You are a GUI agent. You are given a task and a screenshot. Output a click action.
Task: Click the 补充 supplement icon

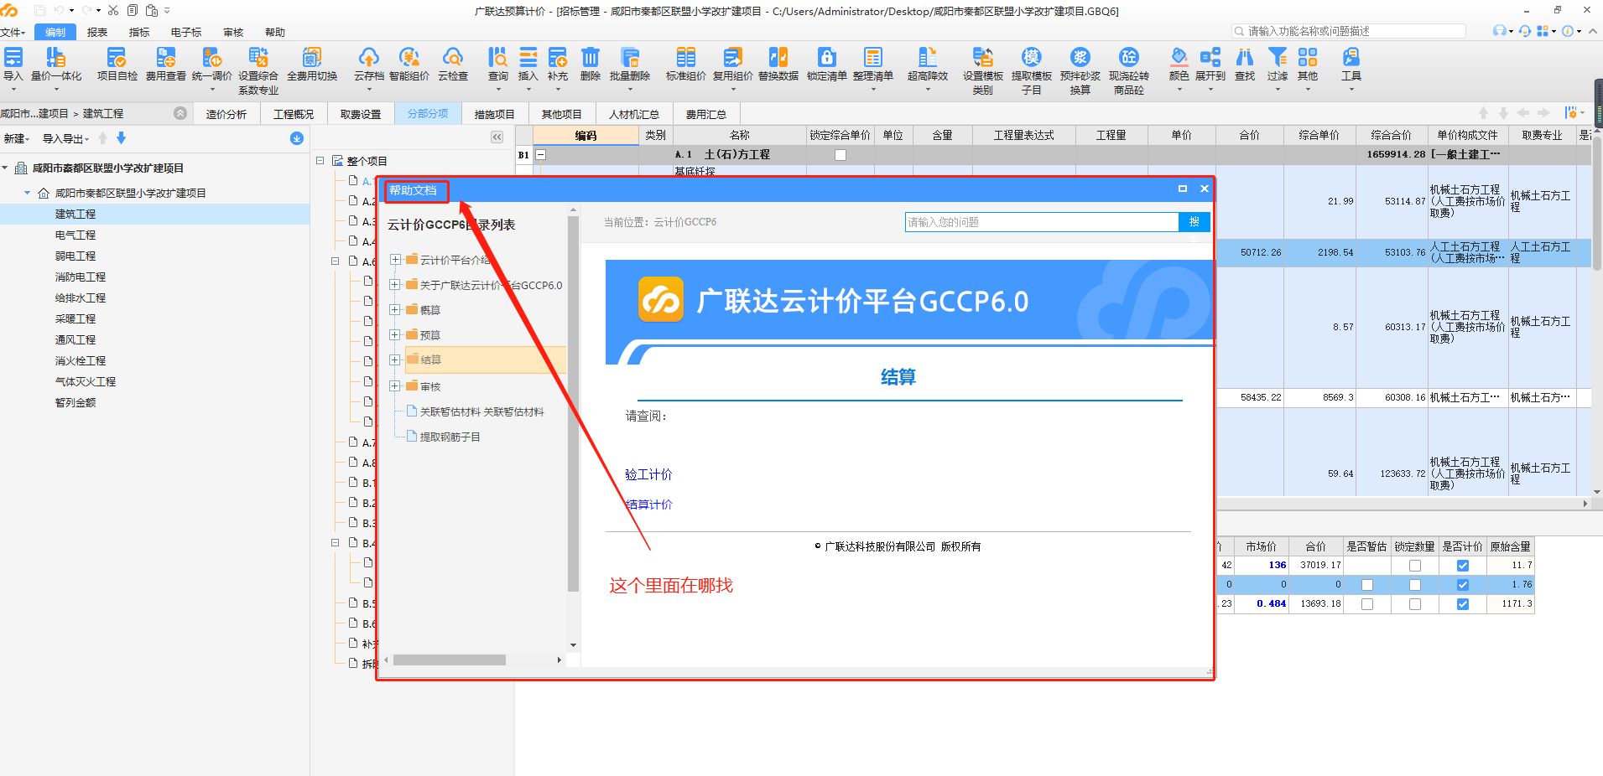point(558,57)
